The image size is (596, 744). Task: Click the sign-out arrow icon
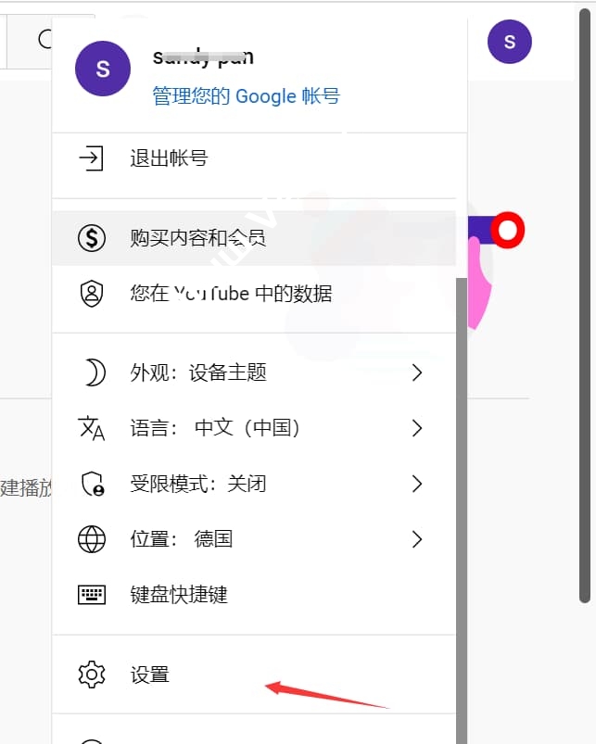click(91, 158)
